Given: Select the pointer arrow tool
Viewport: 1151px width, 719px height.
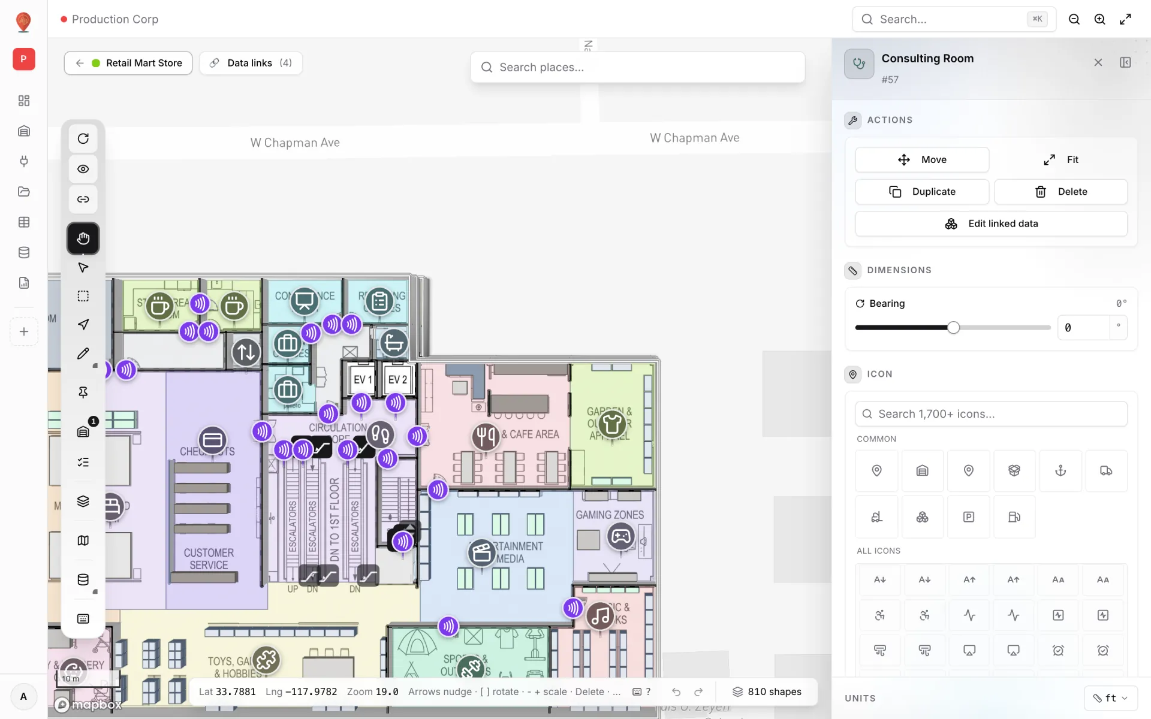Looking at the screenshot, I should (x=83, y=267).
